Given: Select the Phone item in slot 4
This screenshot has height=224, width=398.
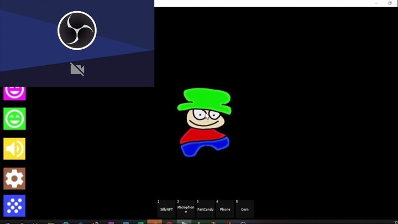Looking at the screenshot, I should 225,209.
